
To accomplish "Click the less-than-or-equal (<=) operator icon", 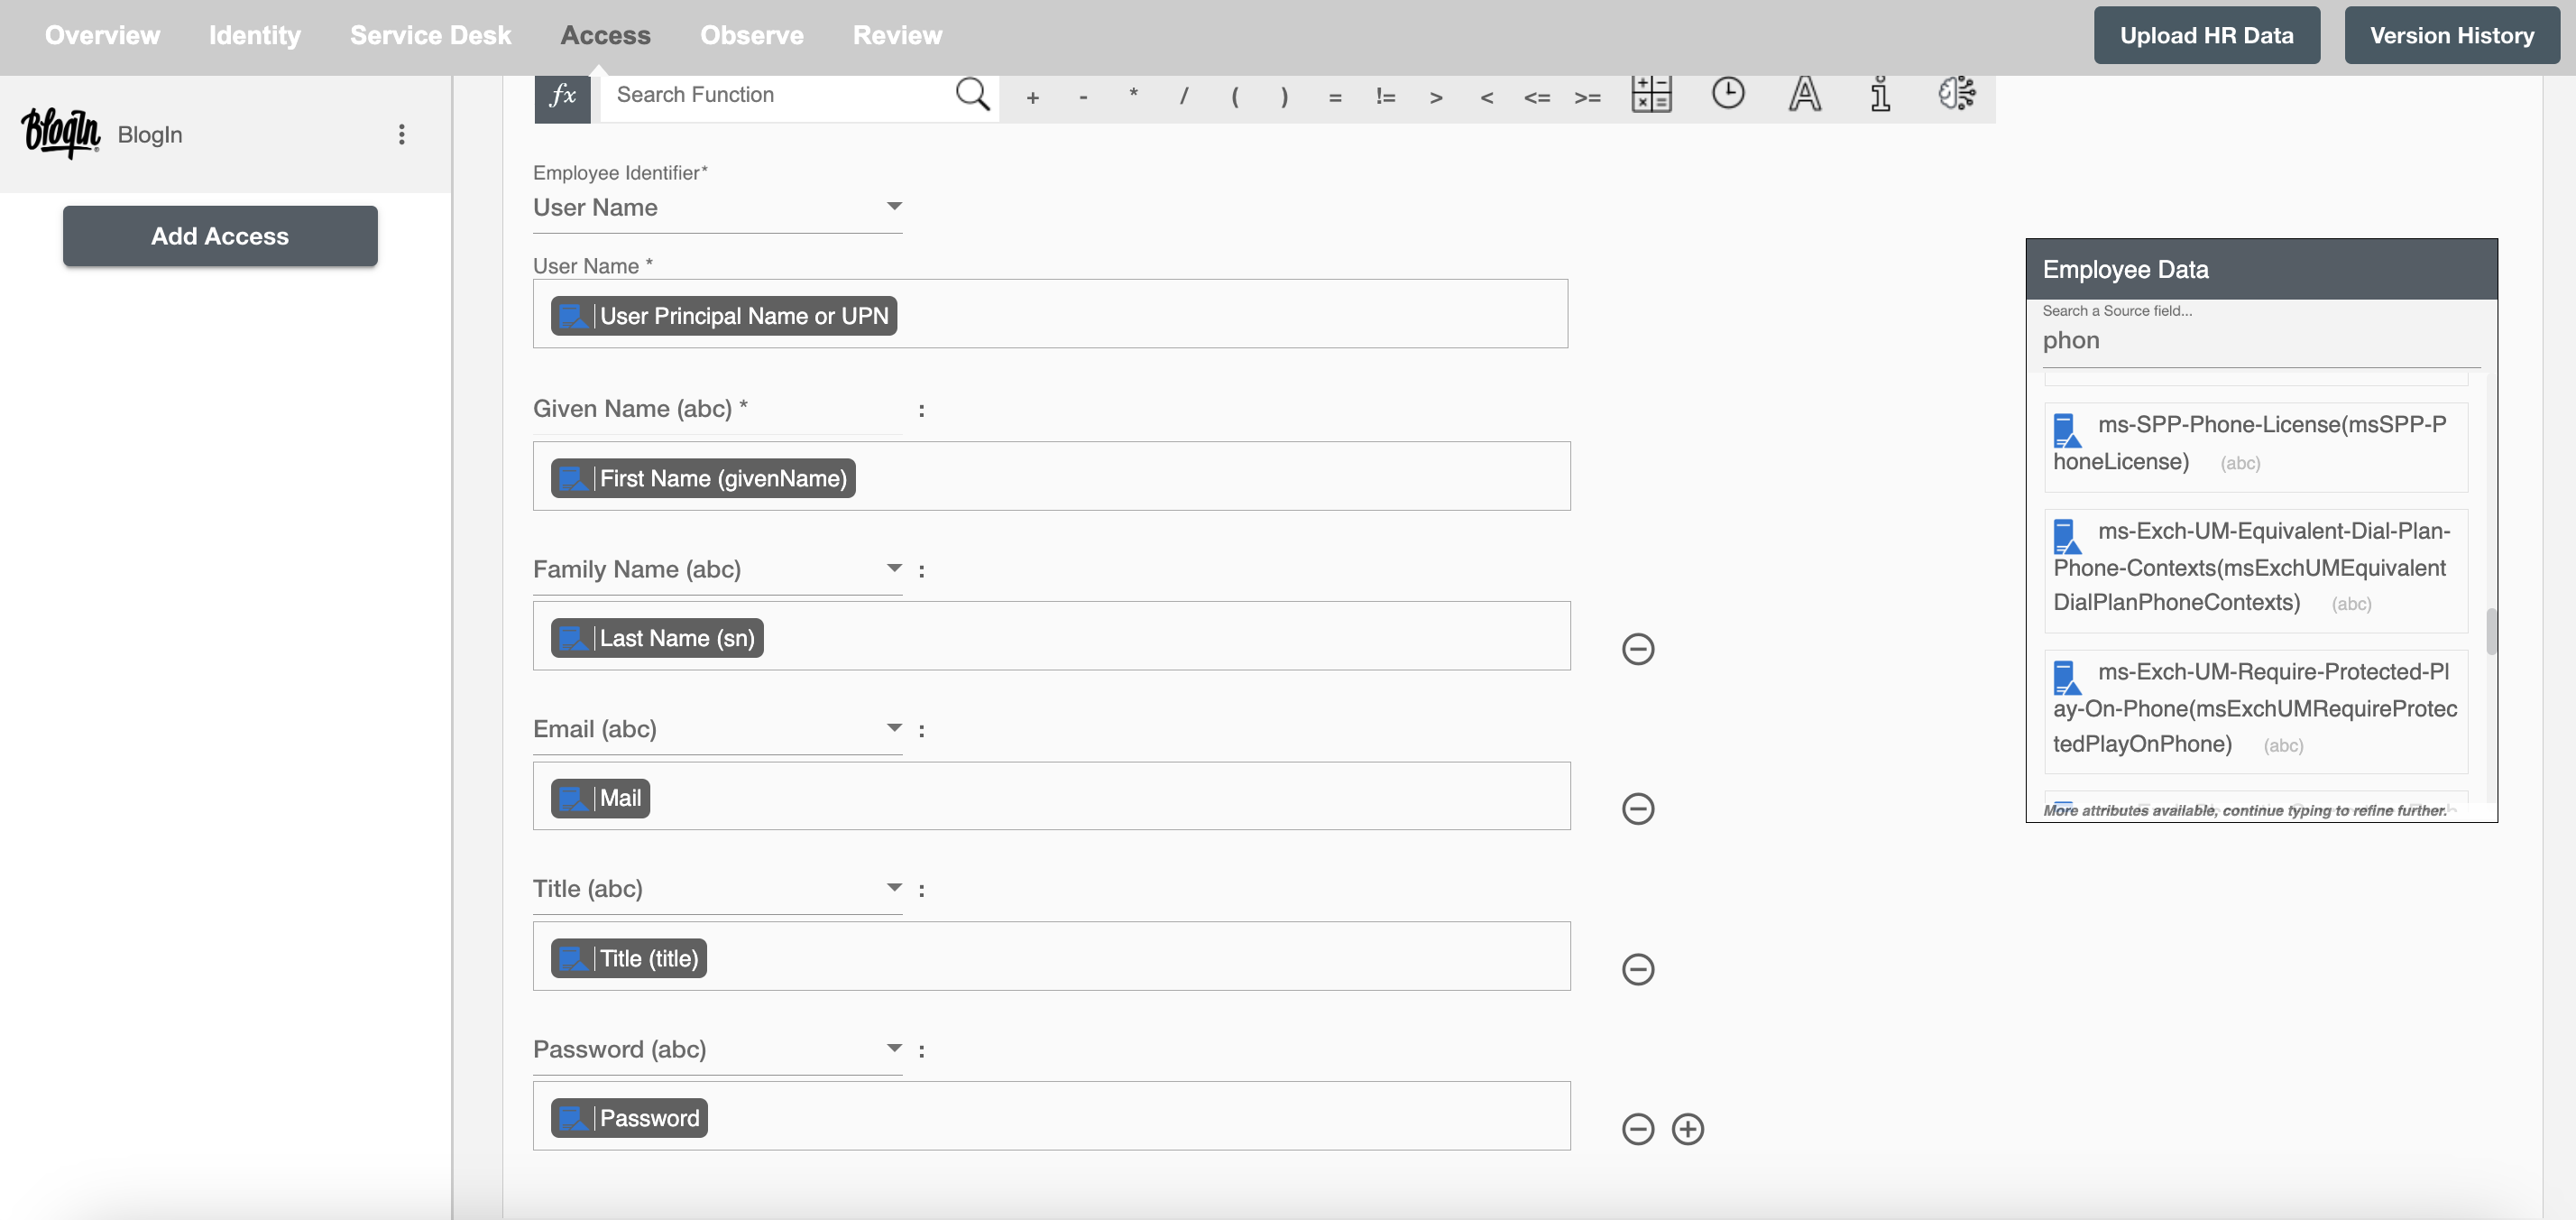I will tap(1534, 96).
